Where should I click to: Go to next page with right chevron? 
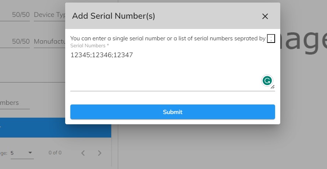click(100, 153)
